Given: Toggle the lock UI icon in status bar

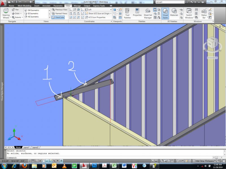Looking at the screenshot, I should (x=218, y=161).
